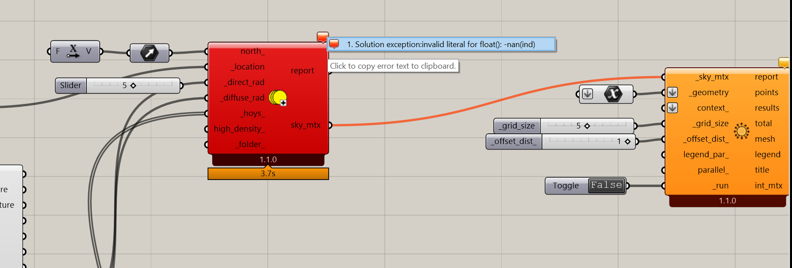Image resolution: width=792 pixels, height=268 pixels.
Task: Click the solution exception error message
Action: 440,44
